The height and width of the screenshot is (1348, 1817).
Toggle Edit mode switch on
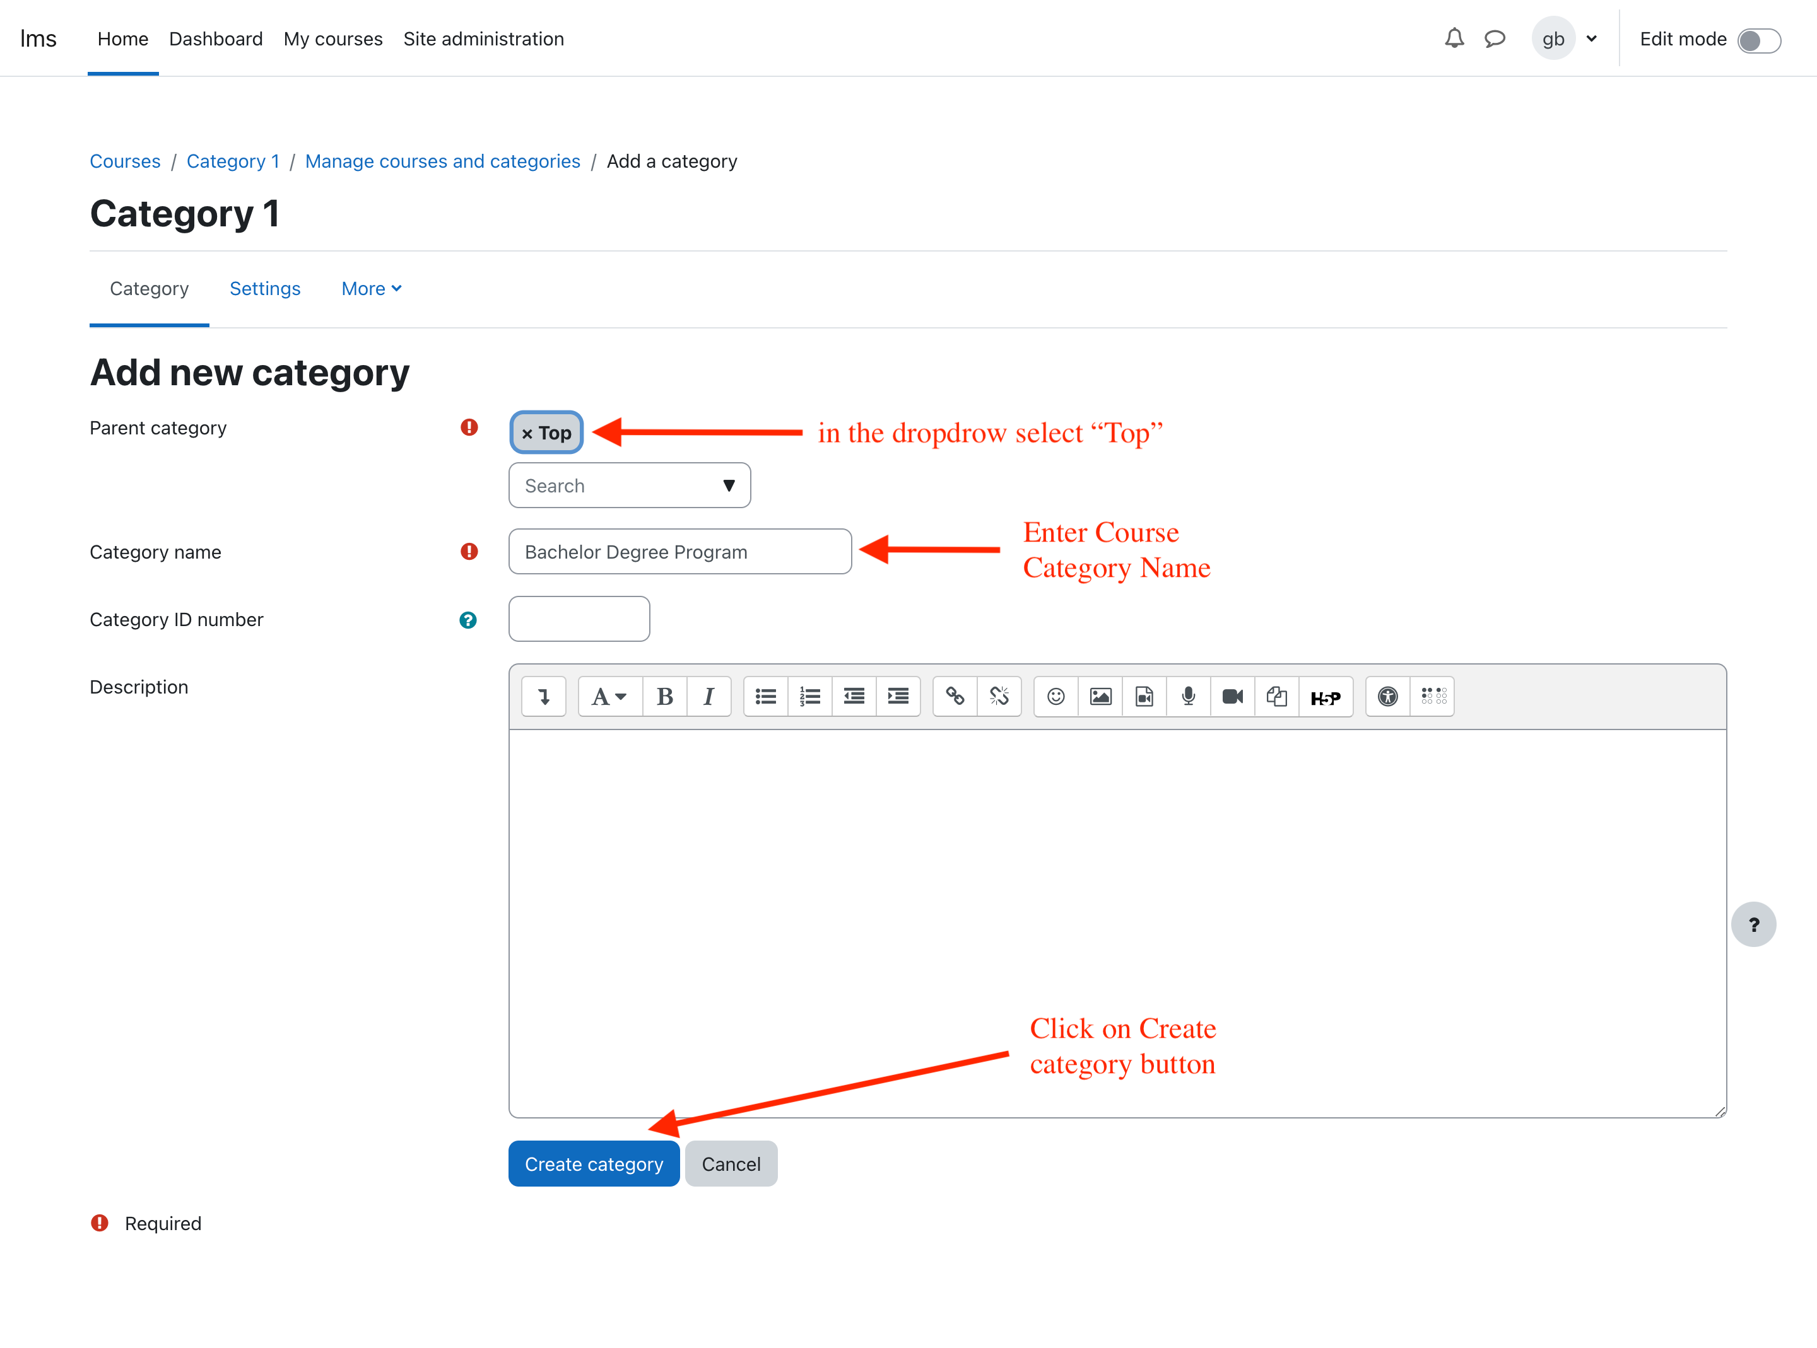click(x=1758, y=40)
